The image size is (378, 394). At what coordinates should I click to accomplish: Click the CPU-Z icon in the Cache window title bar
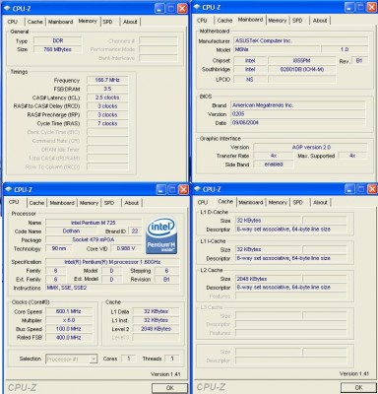(197, 189)
